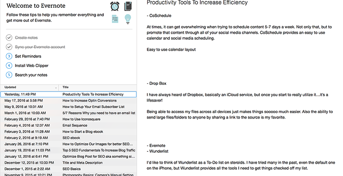Open the 'Install Web Clipper' tip
343x176 pixels.
pyautogui.click(x=32, y=66)
